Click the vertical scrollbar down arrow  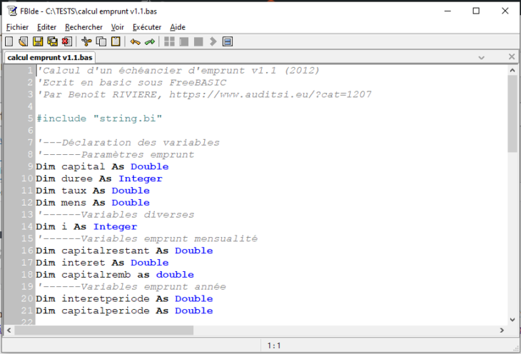click(512, 320)
